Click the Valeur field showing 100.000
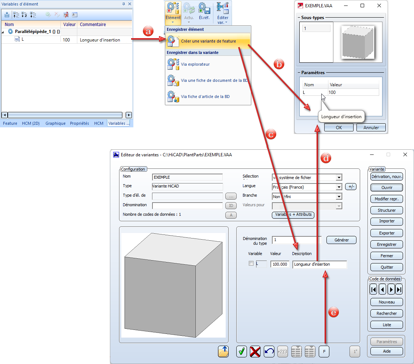414x364 pixels. 280,264
